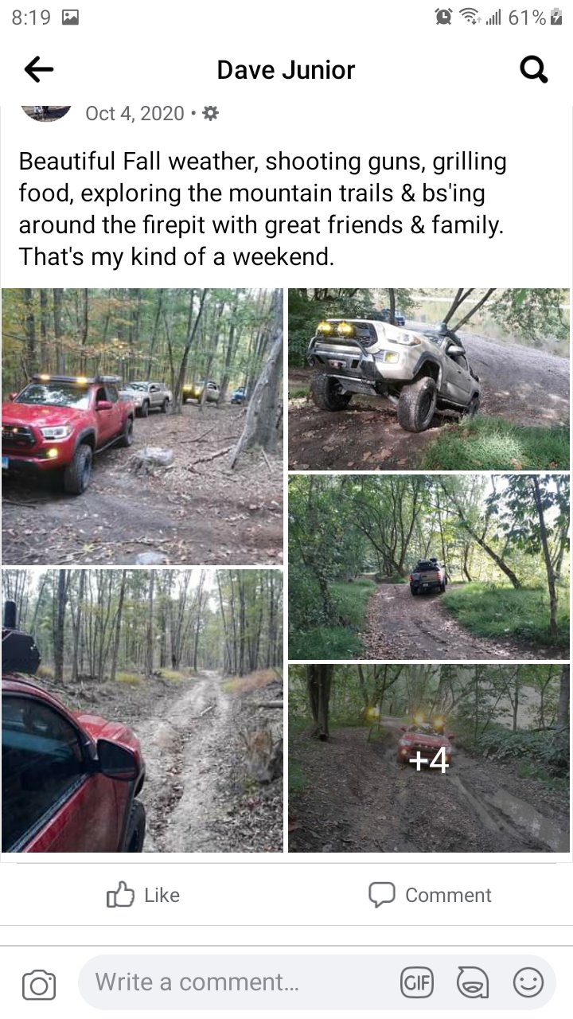The image size is (573, 1019).
Task: Open the red truck in woods photo
Action: (x=142, y=427)
